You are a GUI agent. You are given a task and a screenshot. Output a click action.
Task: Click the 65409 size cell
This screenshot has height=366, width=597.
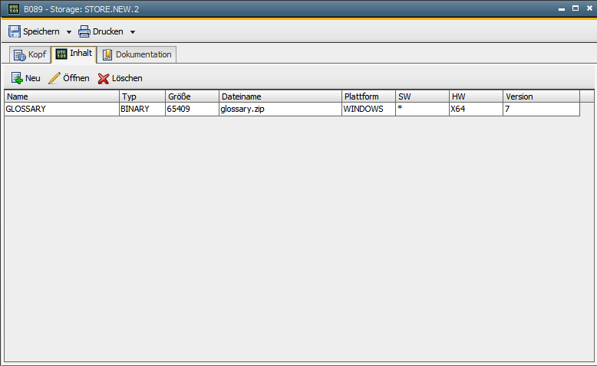tap(193, 109)
